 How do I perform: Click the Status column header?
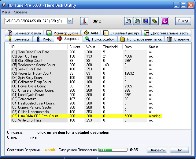(154, 47)
